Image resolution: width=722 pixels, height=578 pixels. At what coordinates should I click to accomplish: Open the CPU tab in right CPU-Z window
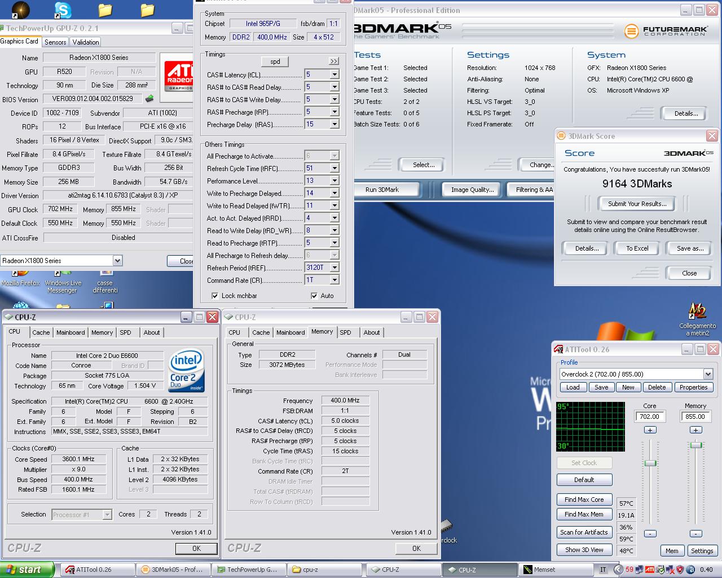(x=235, y=332)
